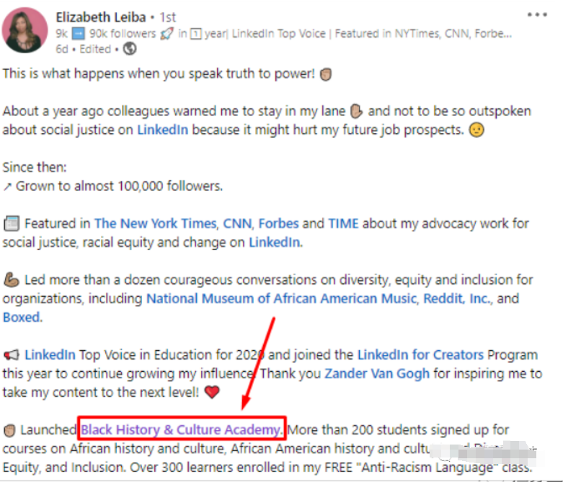The height and width of the screenshot is (482, 563).
Task: Click the megaphone emoji before Top Voice
Action: coord(12,355)
